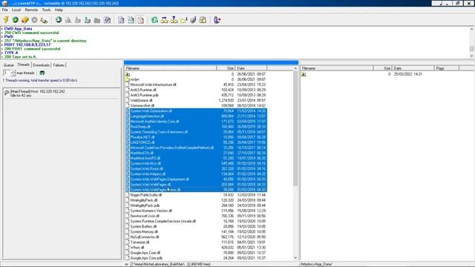Click the grey hand toolbar icon
The width and height of the screenshot is (475, 267).
[x=78, y=20]
